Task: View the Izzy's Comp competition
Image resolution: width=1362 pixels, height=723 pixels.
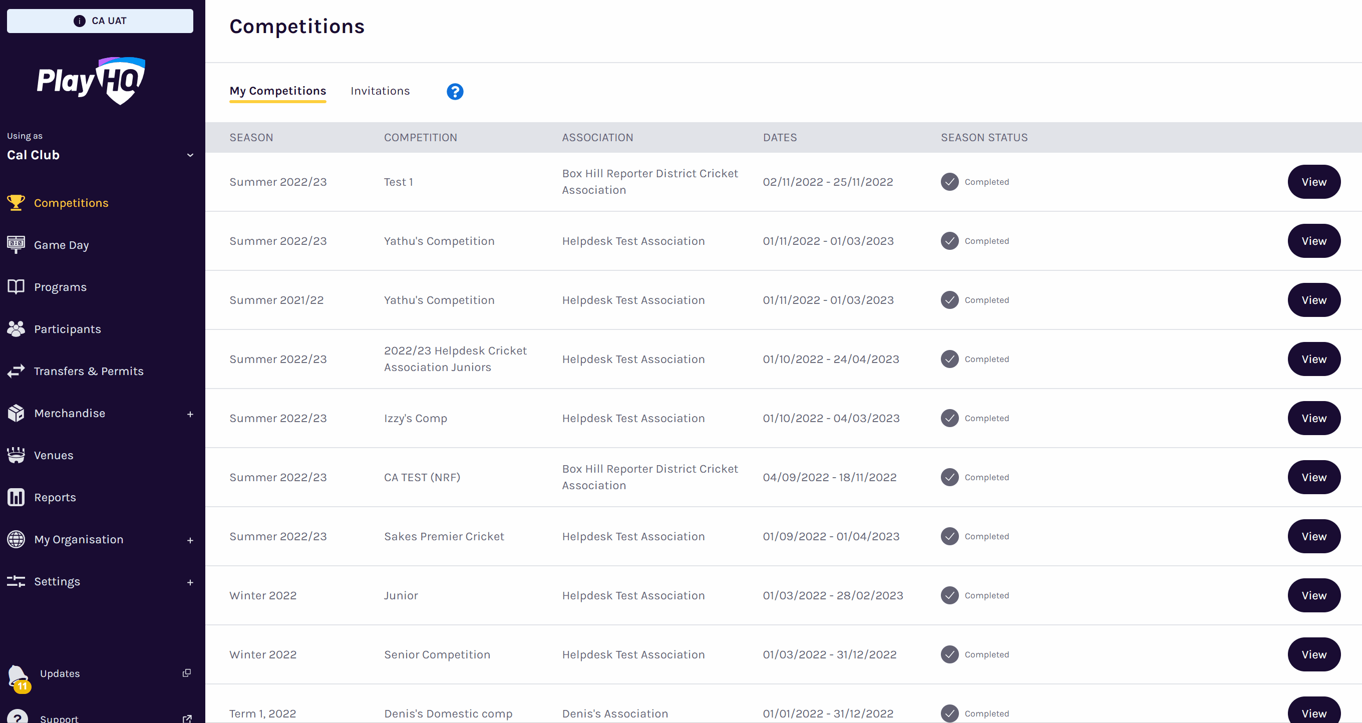Action: point(1314,418)
